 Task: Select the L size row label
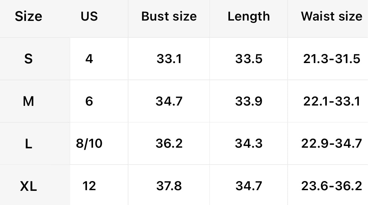[x=28, y=144]
